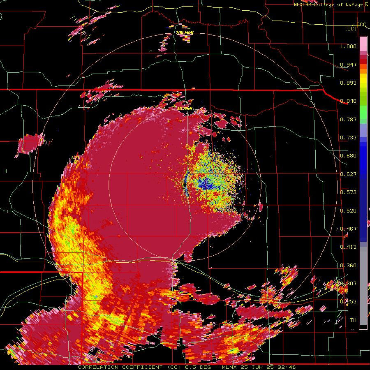Image resolution: width=370 pixels, height=370 pixels.
Task: Select the 0.627 scale value
Action: [348, 174]
